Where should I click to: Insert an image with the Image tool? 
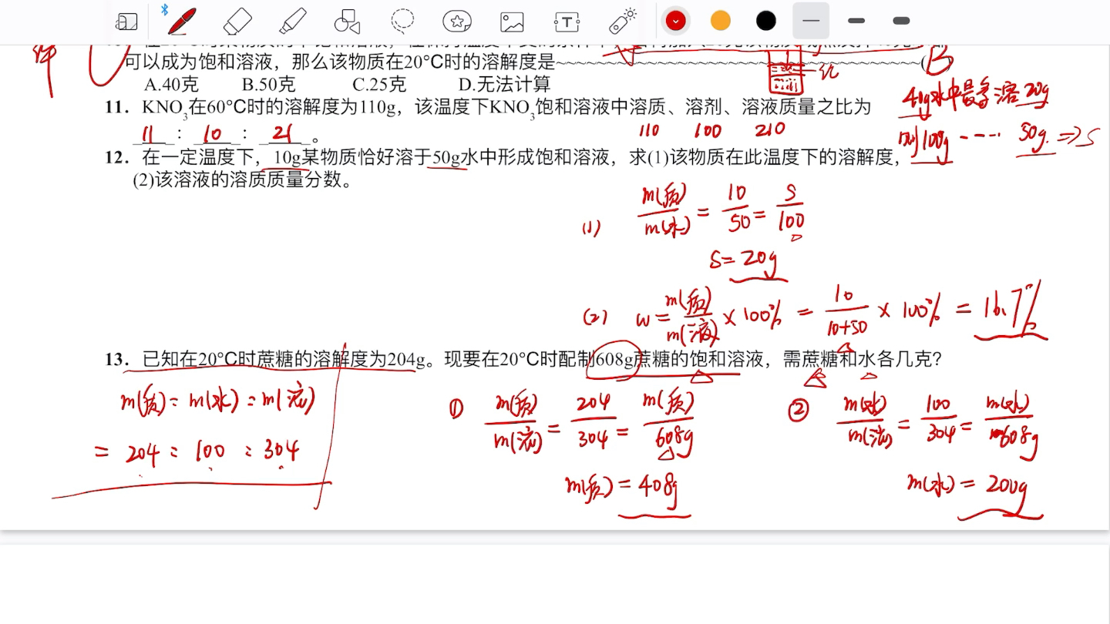pyautogui.click(x=512, y=22)
